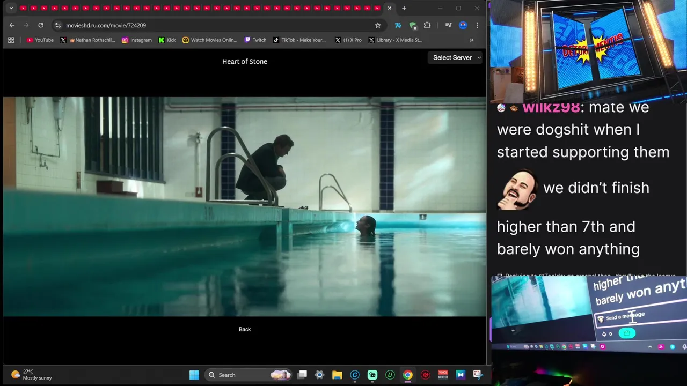This screenshot has width=687, height=386.
Task: Switch to the first YouTube tab
Action: [x=23, y=8]
